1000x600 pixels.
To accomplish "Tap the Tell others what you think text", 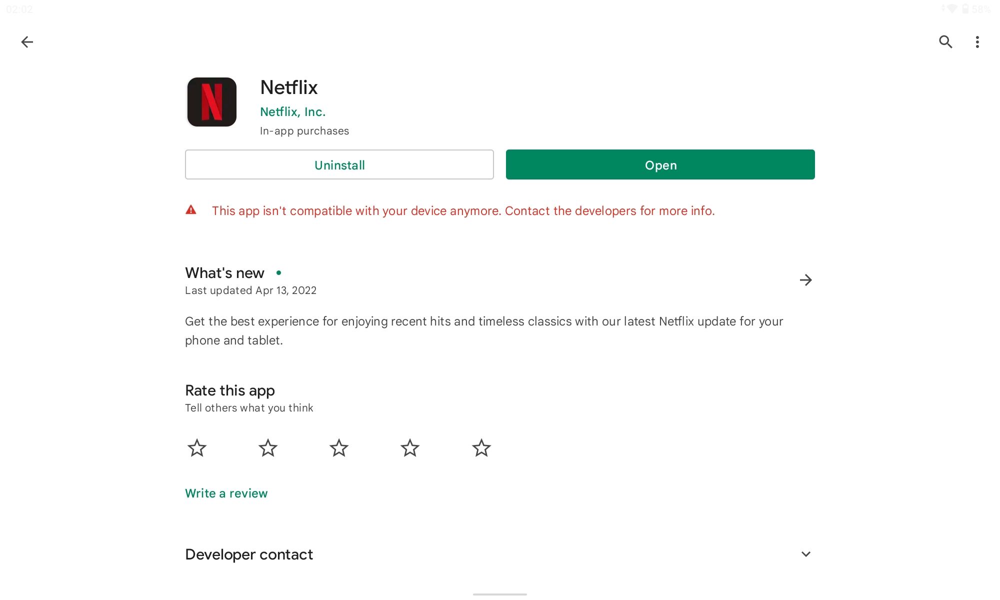I will (x=249, y=408).
